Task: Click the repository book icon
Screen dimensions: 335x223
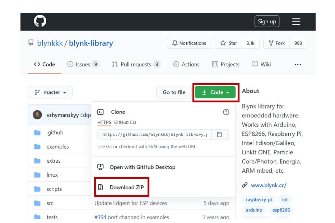Action: pos(31,43)
